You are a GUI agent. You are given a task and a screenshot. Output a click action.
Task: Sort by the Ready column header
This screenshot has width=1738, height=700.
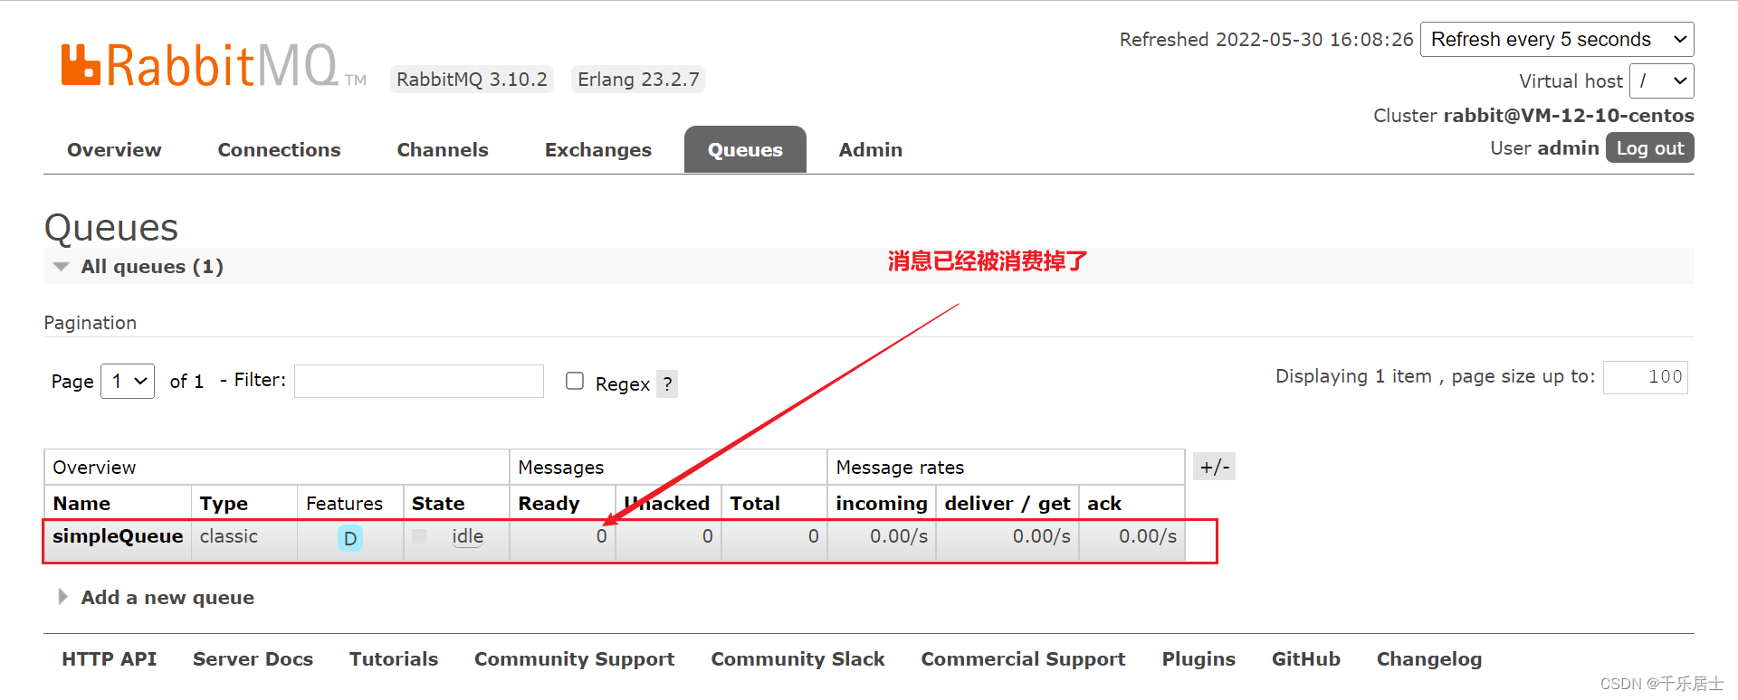click(549, 504)
